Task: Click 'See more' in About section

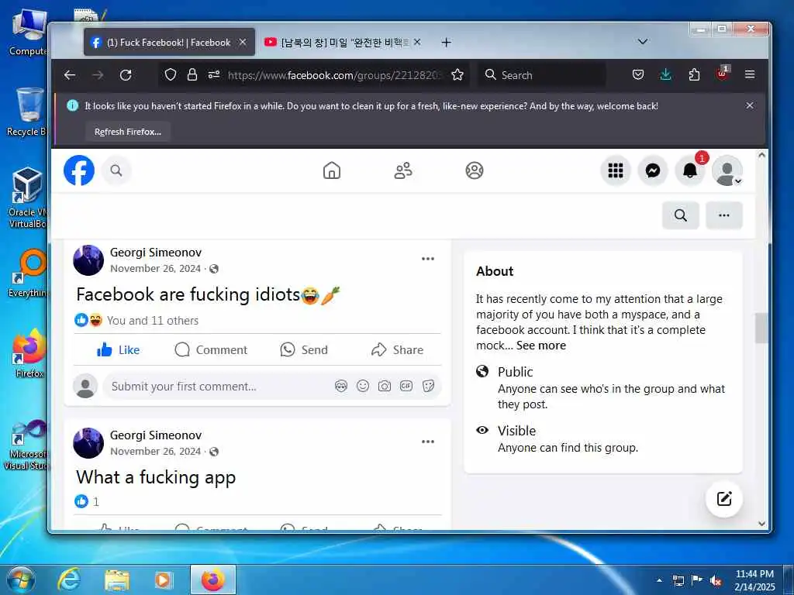Action: point(540,346)
